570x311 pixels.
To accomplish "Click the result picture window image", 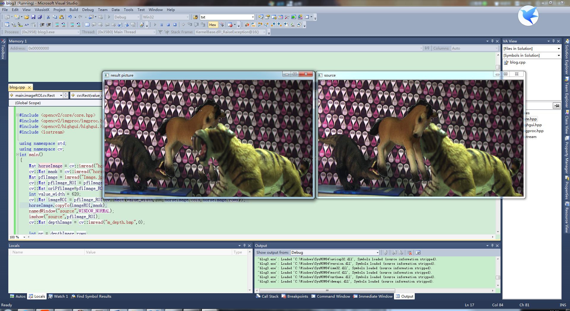I will pos(208,138).
